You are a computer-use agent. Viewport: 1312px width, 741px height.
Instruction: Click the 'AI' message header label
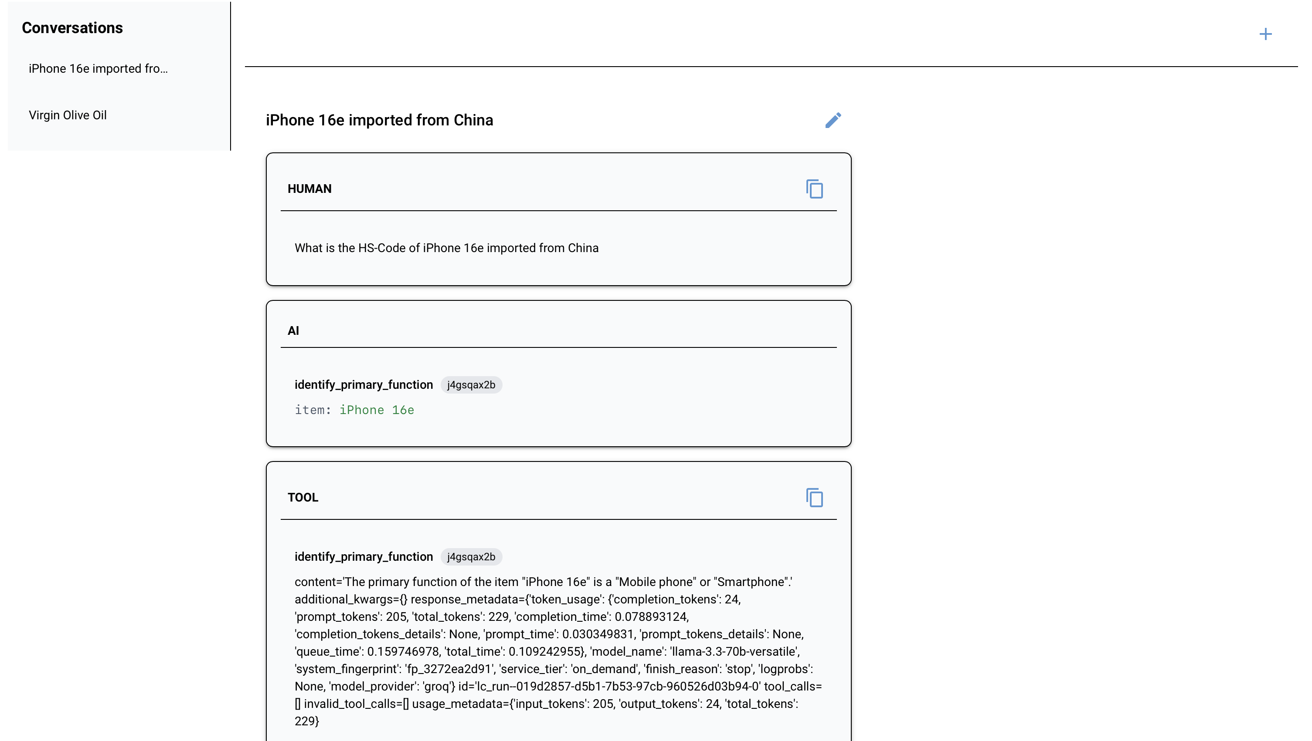293,331
